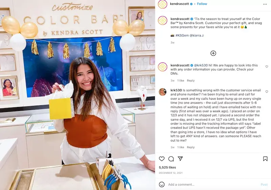Open the three-dot more options menu
Viewport: 271px width, 190px height.
265,4
